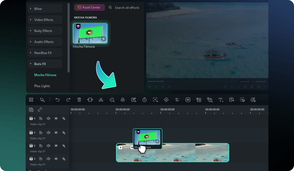Step forward one frame in preview
This screenshot has width=294, height=171.
tap(156, 87)
